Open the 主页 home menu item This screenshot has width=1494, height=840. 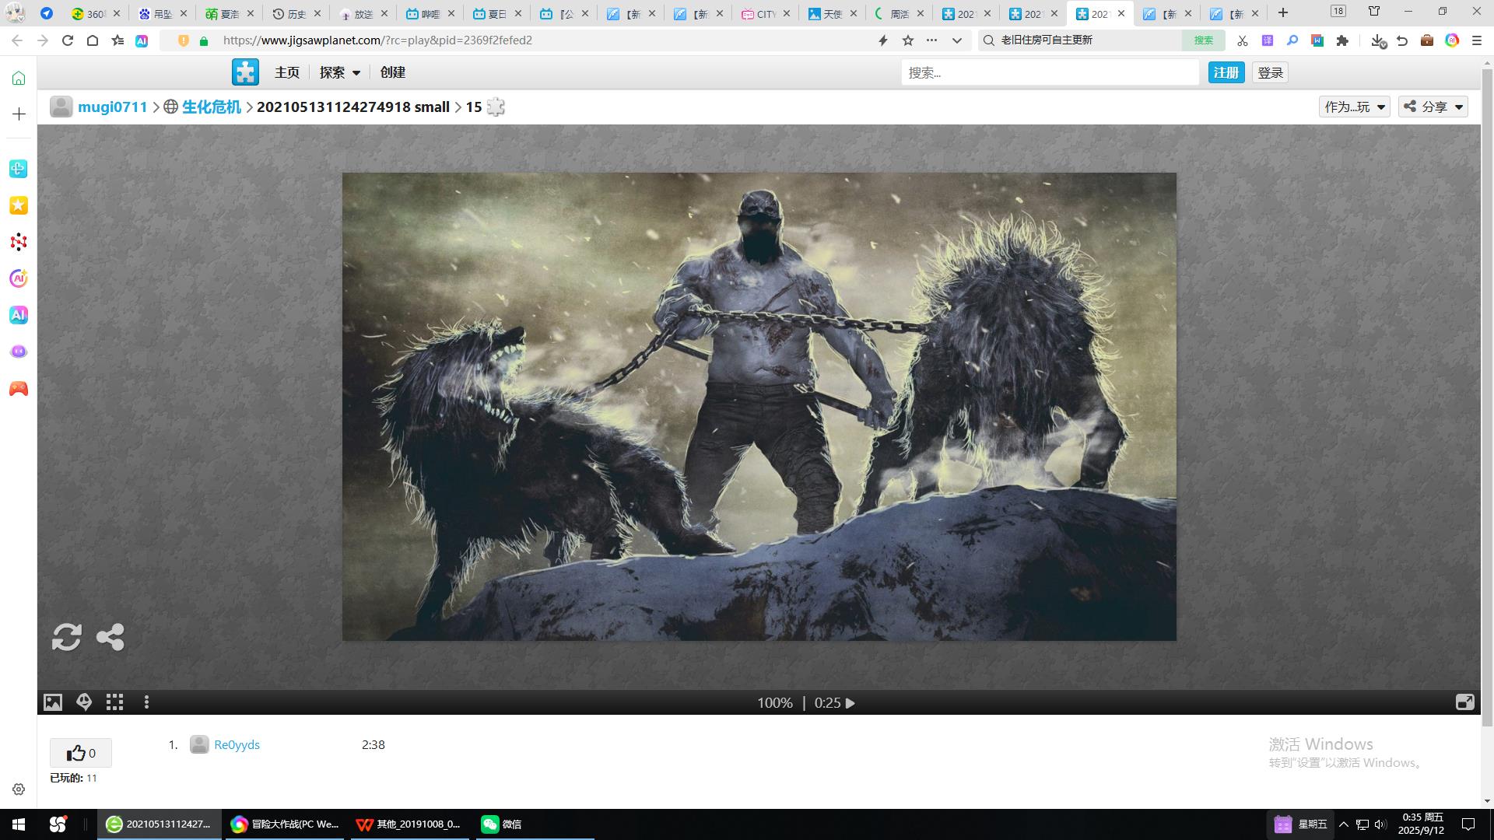pos(286,72)
